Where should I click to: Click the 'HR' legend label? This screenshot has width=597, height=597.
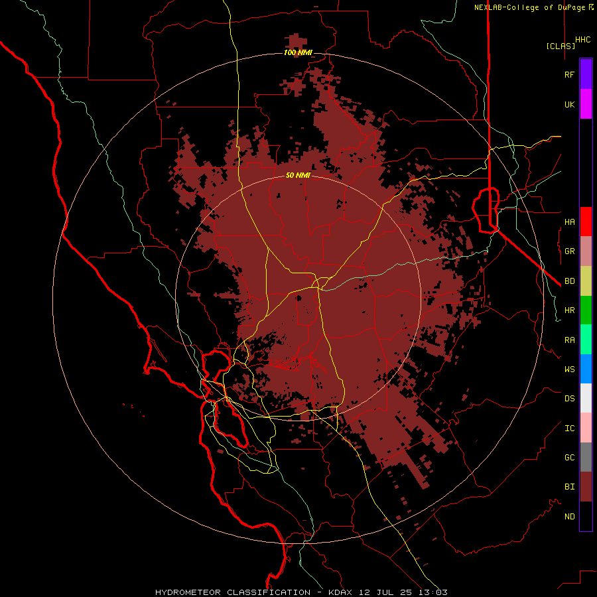coord(569,310)
